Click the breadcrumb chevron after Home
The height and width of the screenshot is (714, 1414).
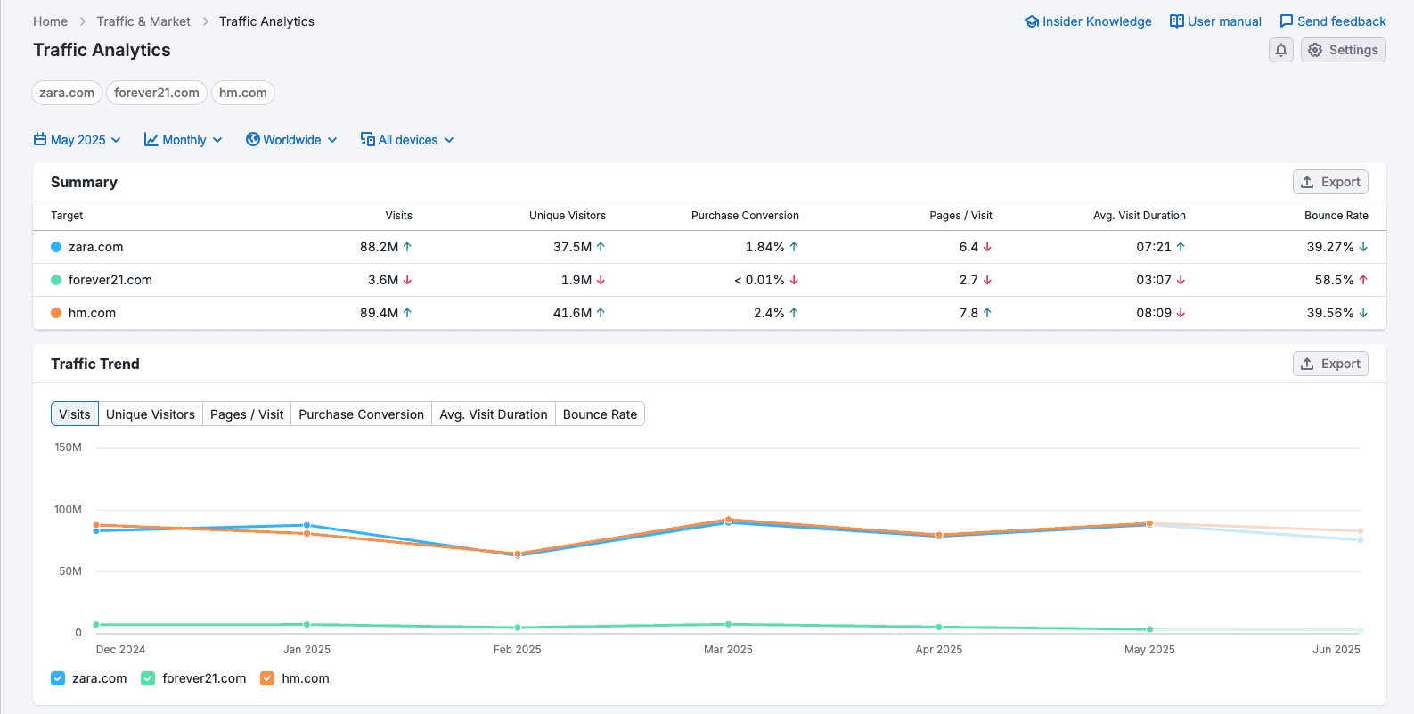pyautogui.click(x=82, y=21)
